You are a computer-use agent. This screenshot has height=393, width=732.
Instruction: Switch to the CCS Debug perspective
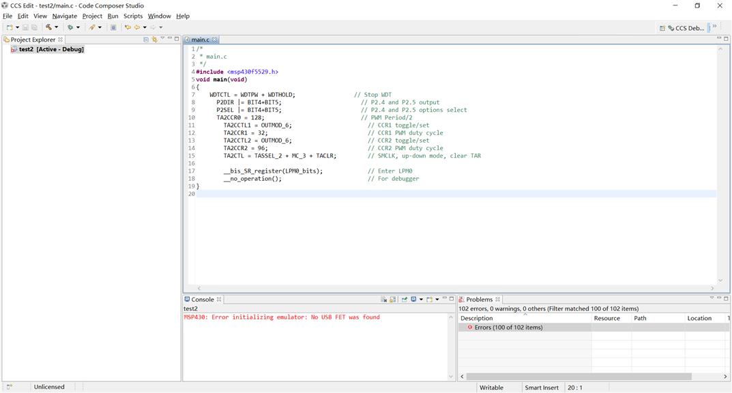686,28
